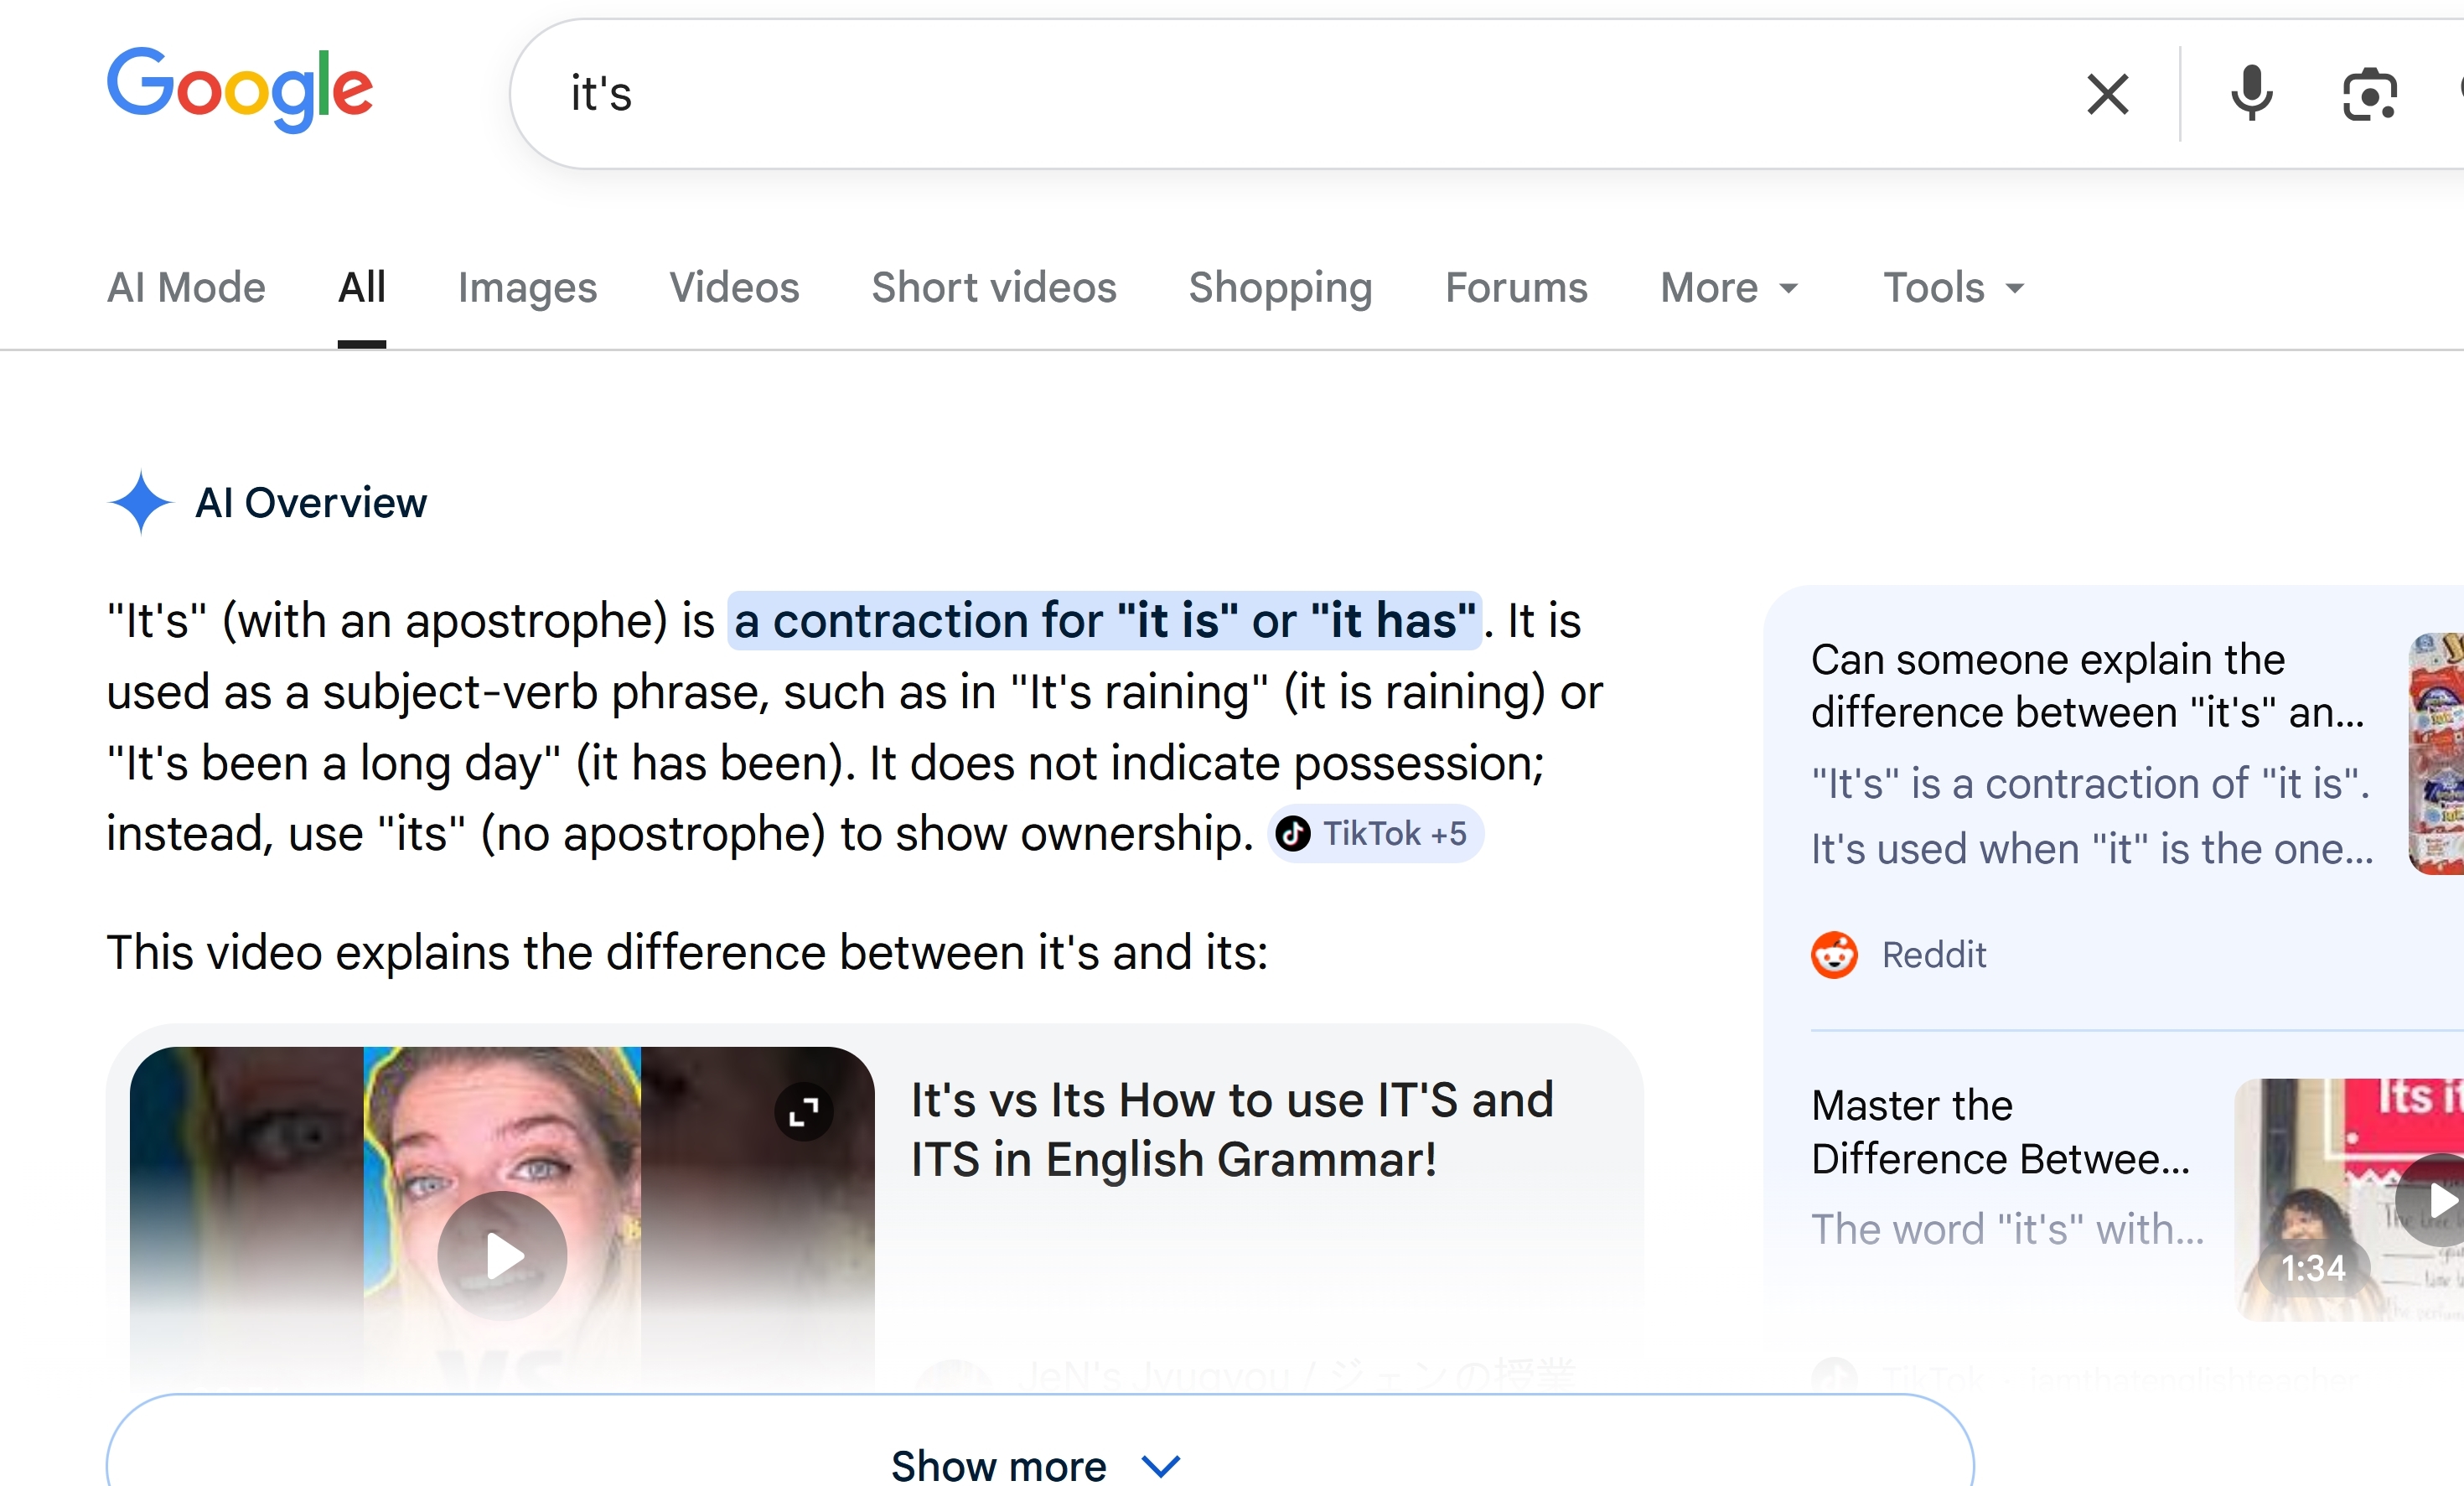Viewport: 2464px width, 1486px height.
Task: Open Google Lens image search icon
Action: (2369, 94)
